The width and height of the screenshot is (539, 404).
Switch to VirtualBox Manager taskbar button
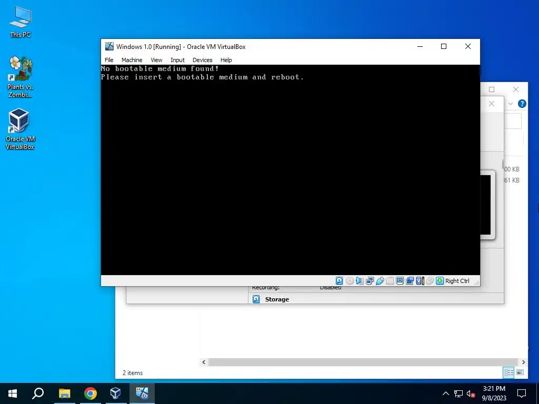(x=115, y=393)
